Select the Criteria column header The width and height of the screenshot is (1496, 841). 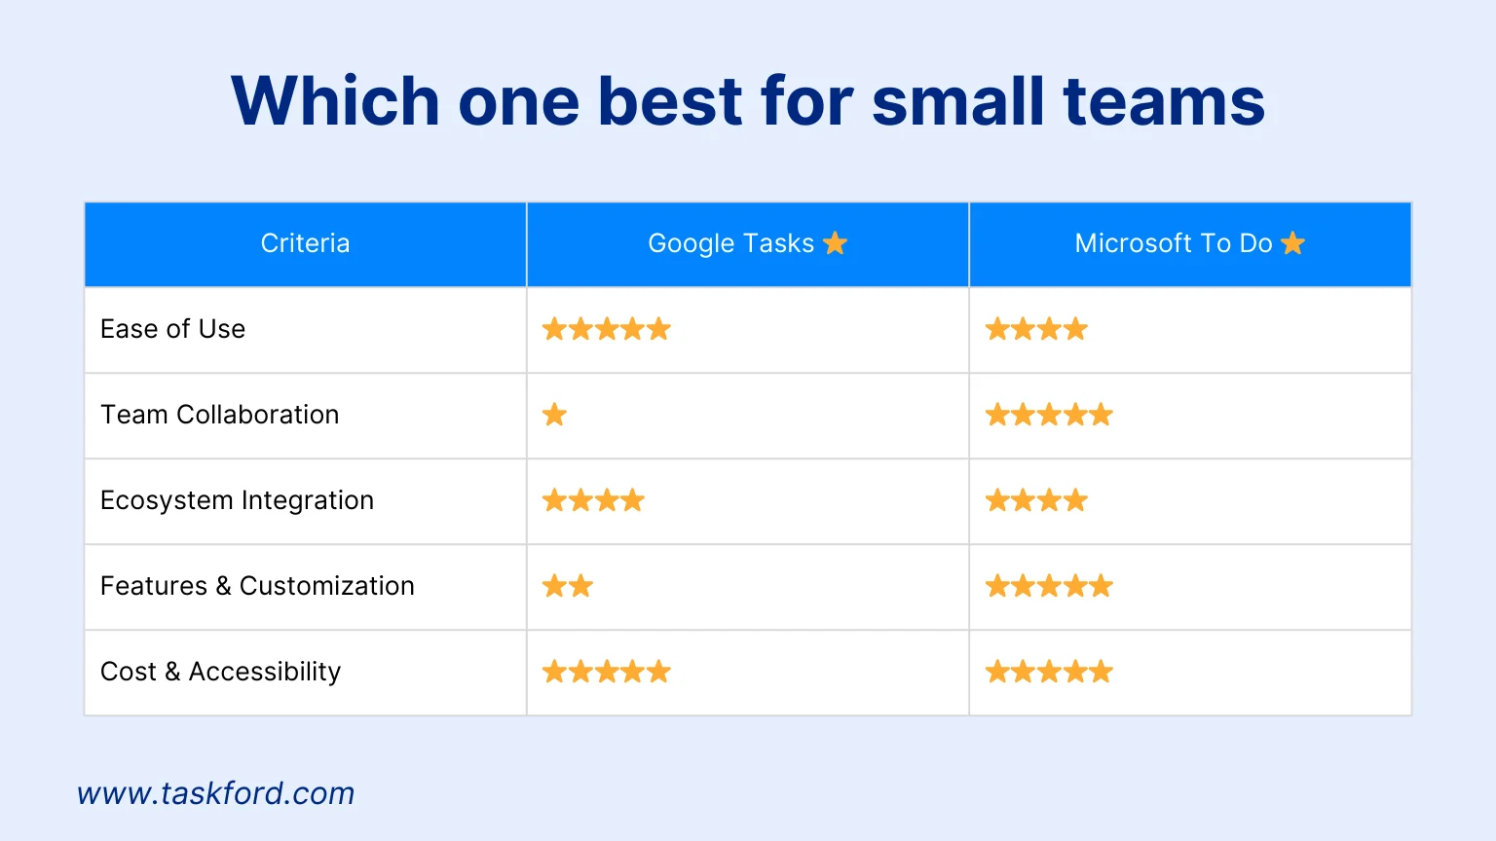[x=305, y=243]
